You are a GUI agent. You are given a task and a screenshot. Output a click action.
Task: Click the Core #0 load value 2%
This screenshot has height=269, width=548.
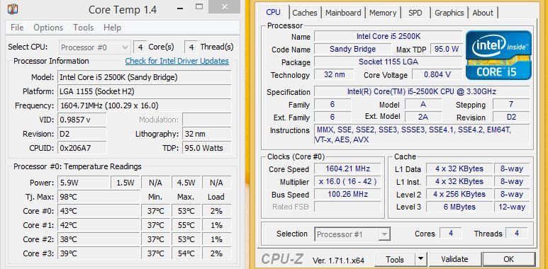[216, 211]
